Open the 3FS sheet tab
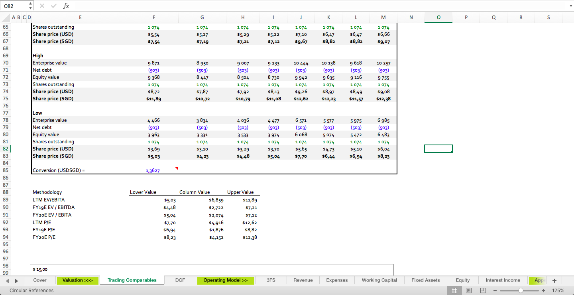 point(271,280)
